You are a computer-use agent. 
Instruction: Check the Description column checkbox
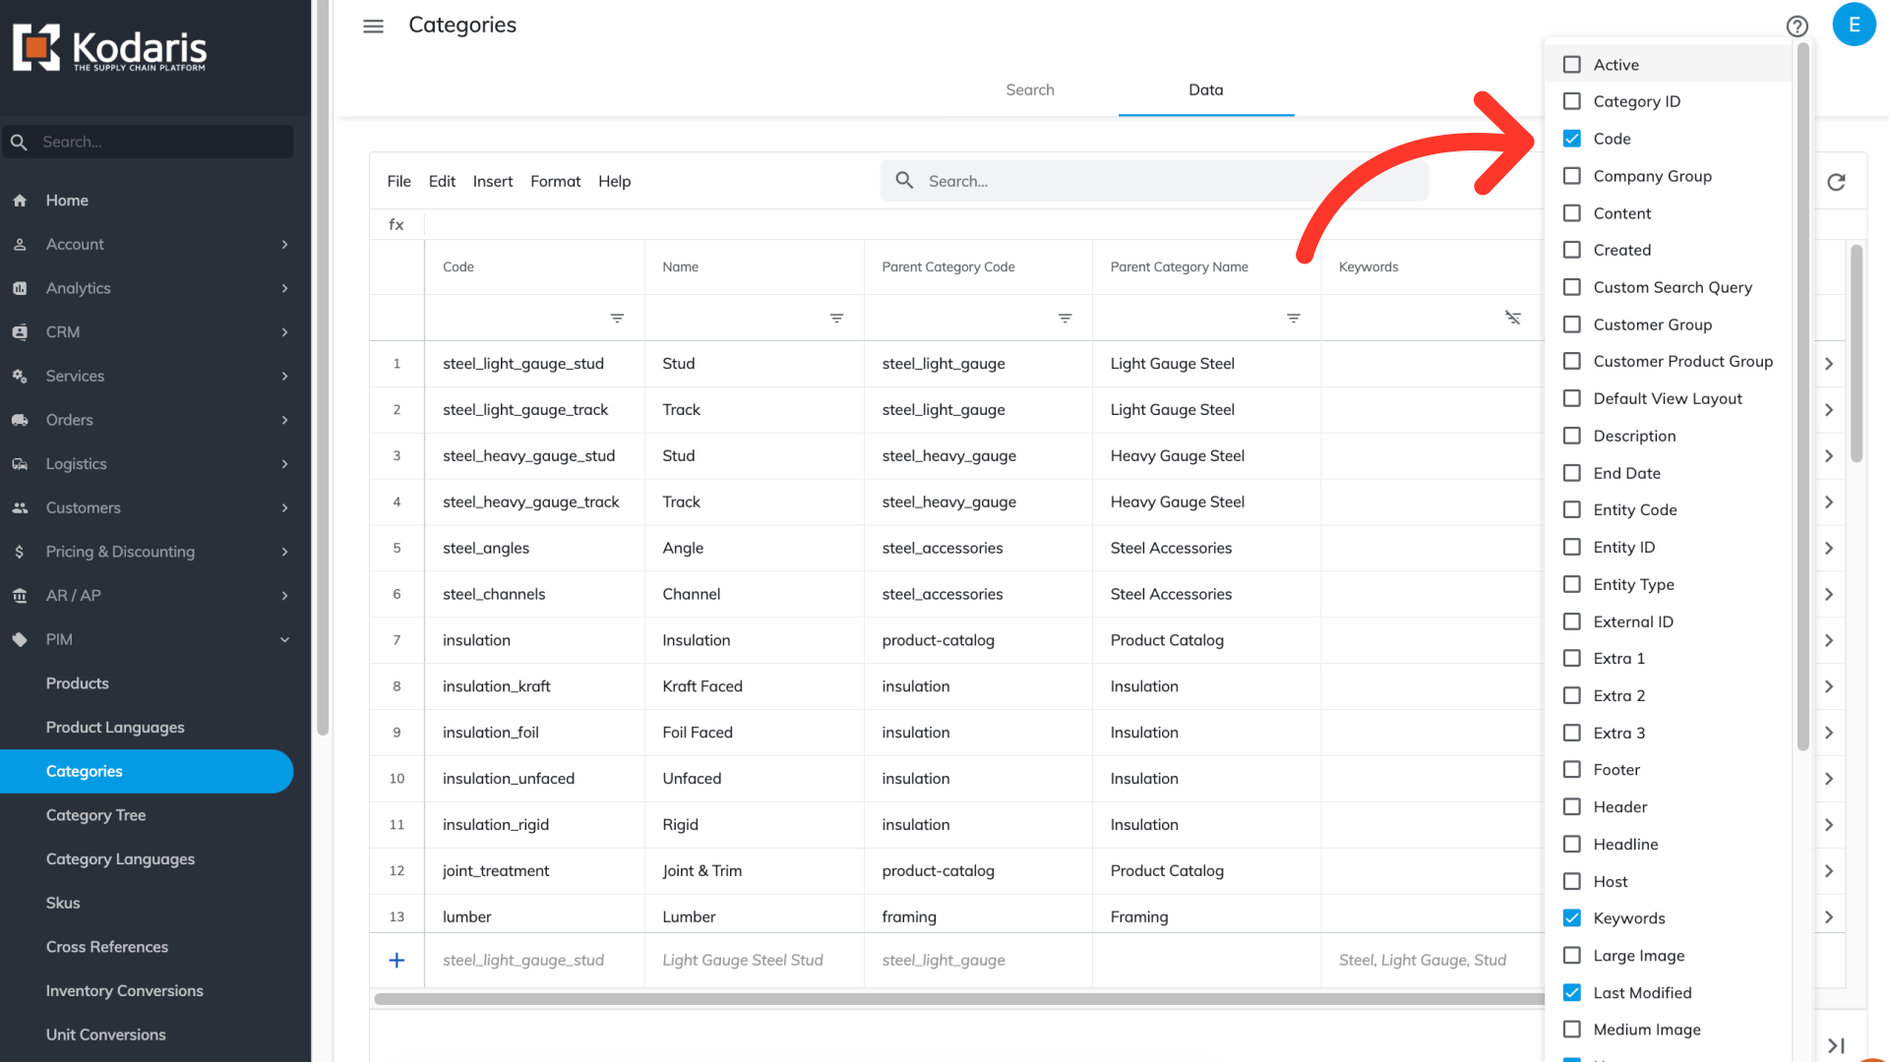click(x=1572, y=436)
